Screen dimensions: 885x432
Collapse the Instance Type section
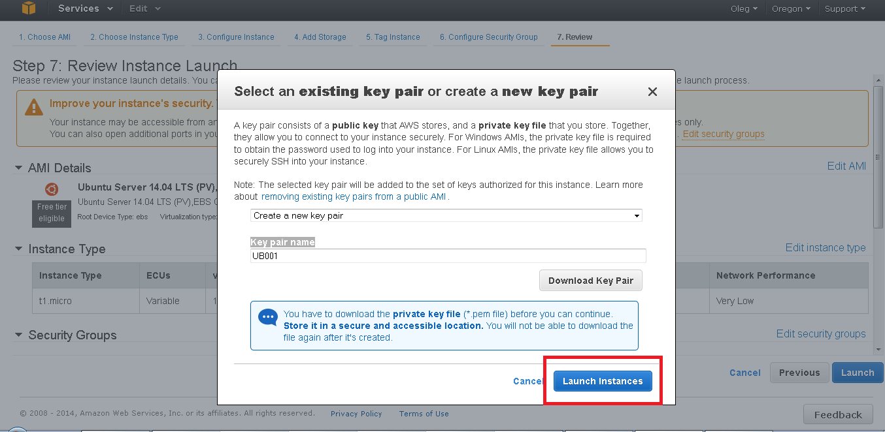(18, 249)
